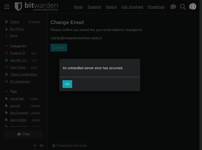This screenshot has width=202, height=150.
Task: Open My Posts link
Action: 17,29
